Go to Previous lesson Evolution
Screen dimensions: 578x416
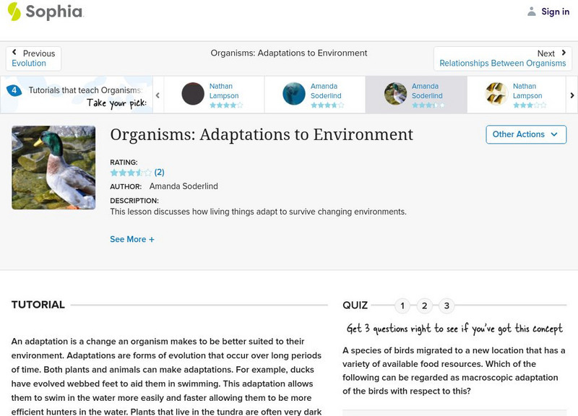33,58
